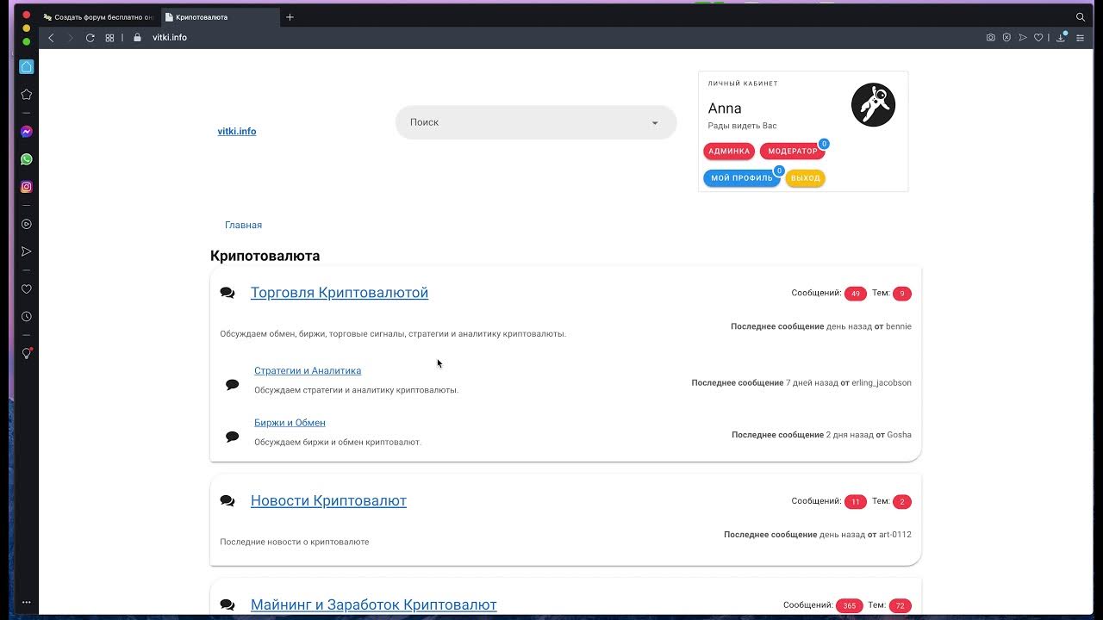
Task: Click the chat bubbles icon beside Торговля Криптовалютой
Action: (227, 293)
